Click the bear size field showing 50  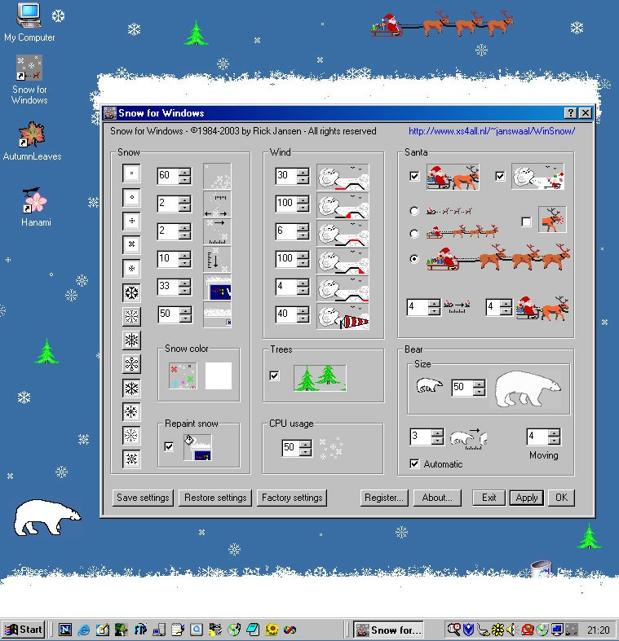click(462, 387)
